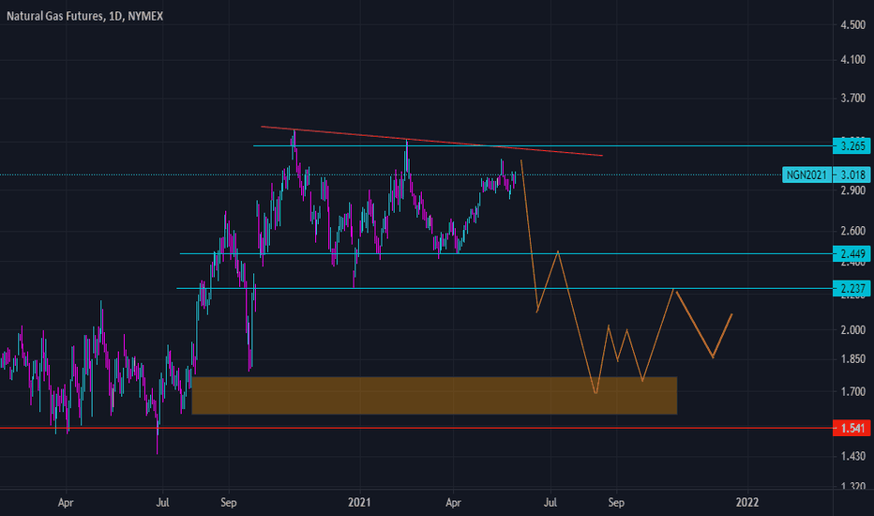Click the 2022 label on time axis

point(746,503)
